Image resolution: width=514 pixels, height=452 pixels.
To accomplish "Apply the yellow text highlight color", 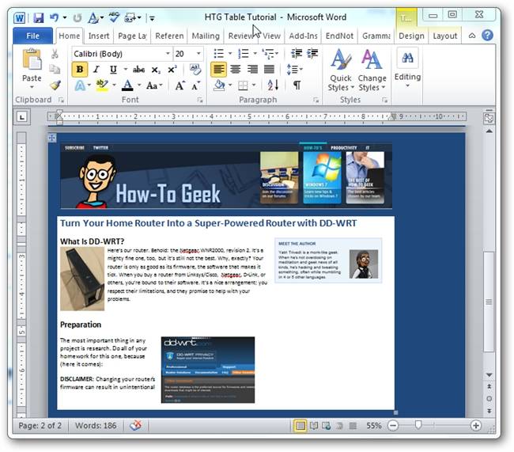I will pos(102,85).
